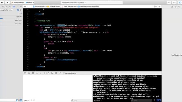Open the Breakpoint navigator icon
This screenshot has height=102, width=182.
pyautogui.click(x=18, y=7)
